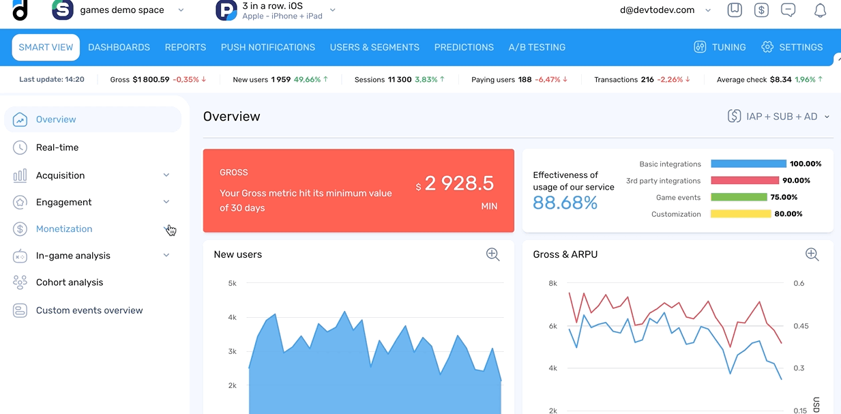Zoom into the New users chart
The image size is (841, 414).
tap(492, 254)
